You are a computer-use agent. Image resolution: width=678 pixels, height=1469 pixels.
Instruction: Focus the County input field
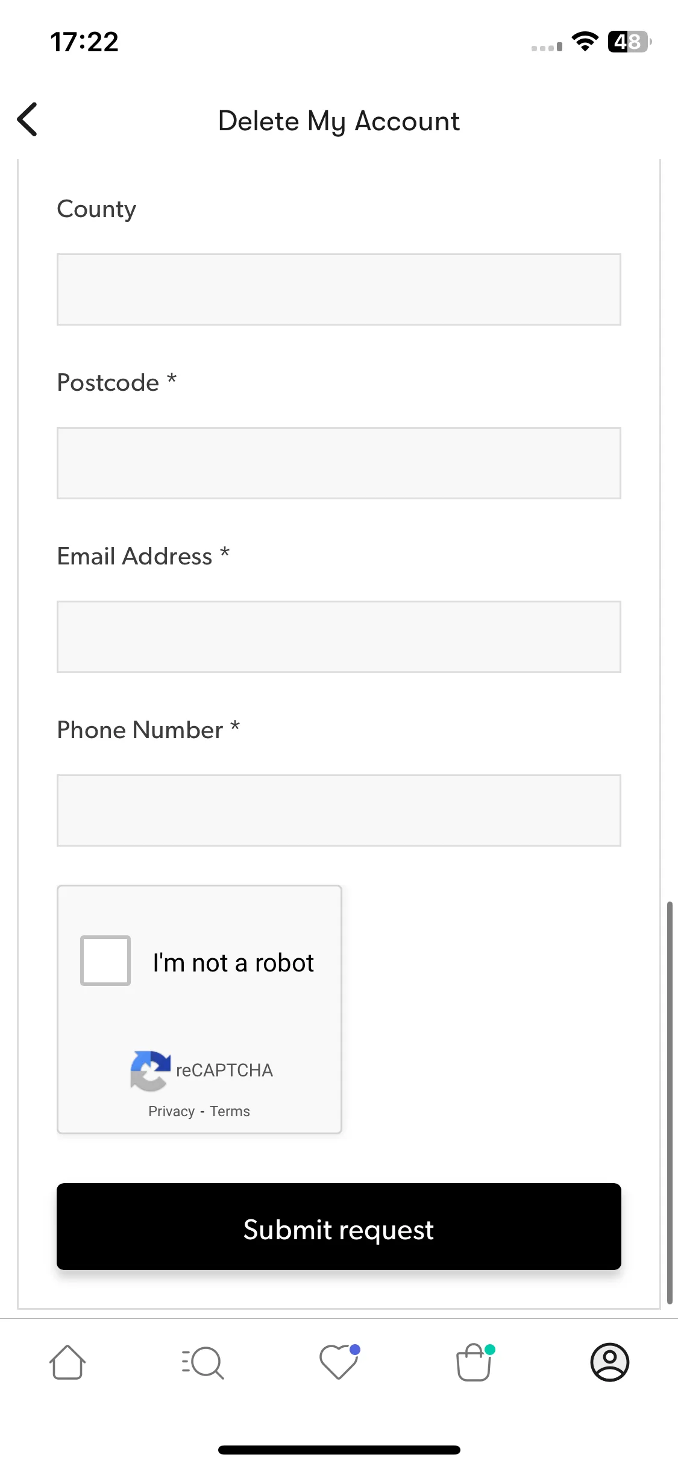(x=339, y=289)
